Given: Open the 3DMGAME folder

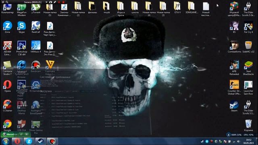Looking at the screenshot, I should [x=191, y=8].
